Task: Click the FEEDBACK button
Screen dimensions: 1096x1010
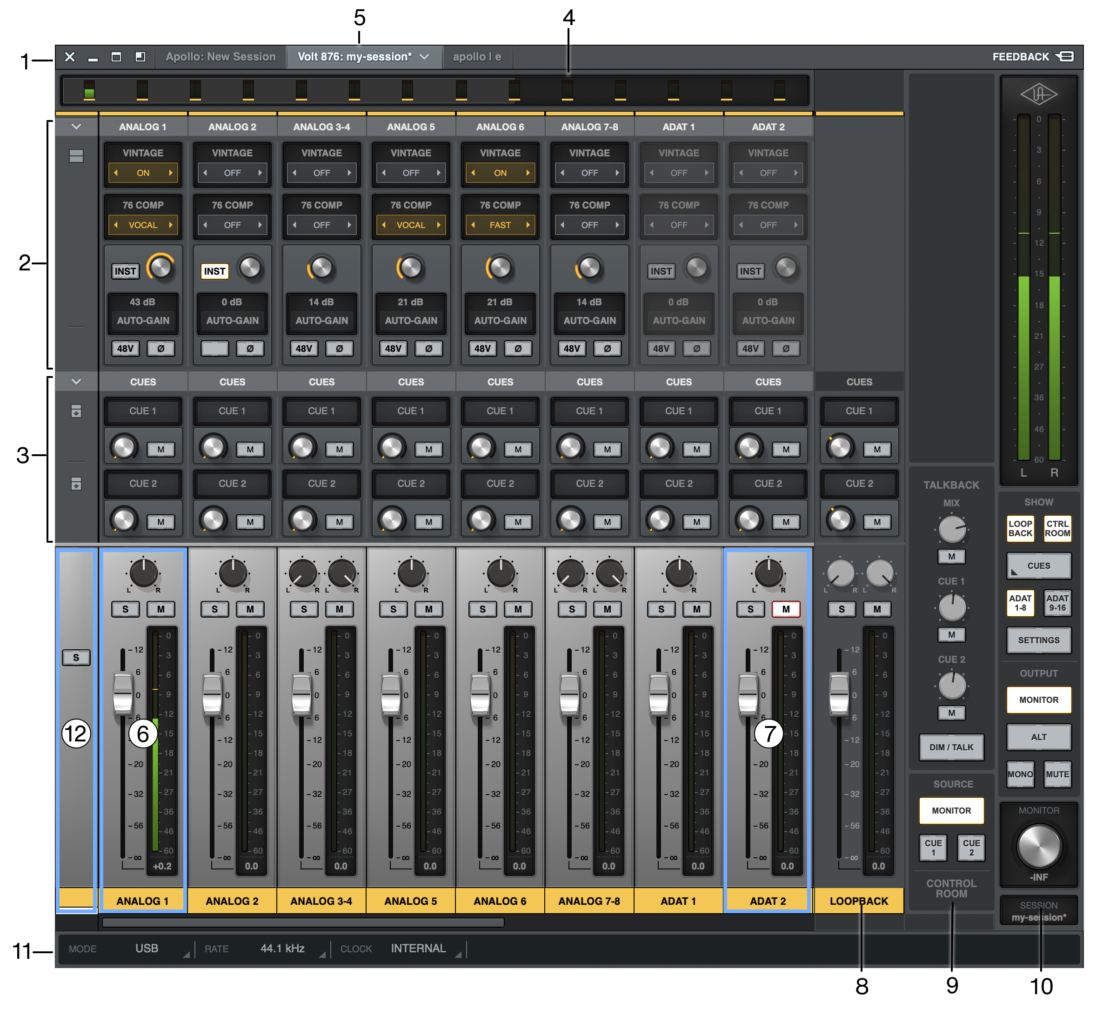Action: (1033, 57)
